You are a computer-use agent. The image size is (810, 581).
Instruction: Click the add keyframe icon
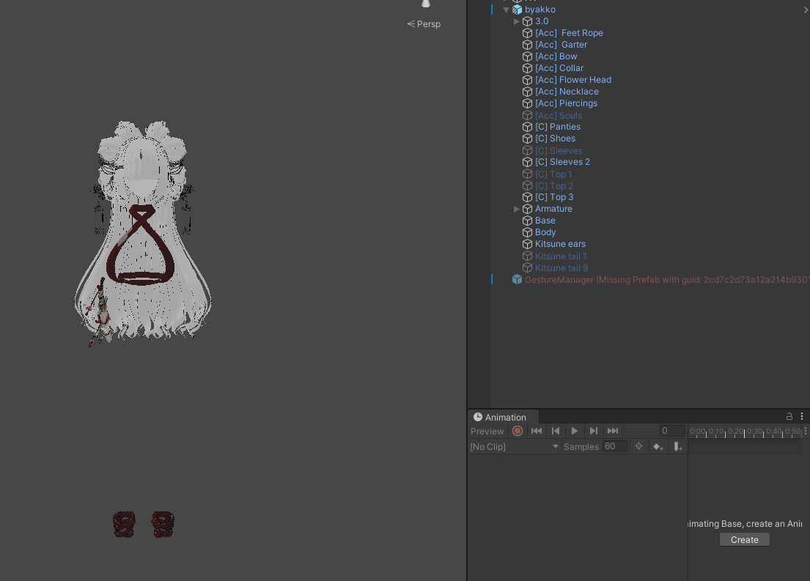pyautogui.click(x=658, y=447)
